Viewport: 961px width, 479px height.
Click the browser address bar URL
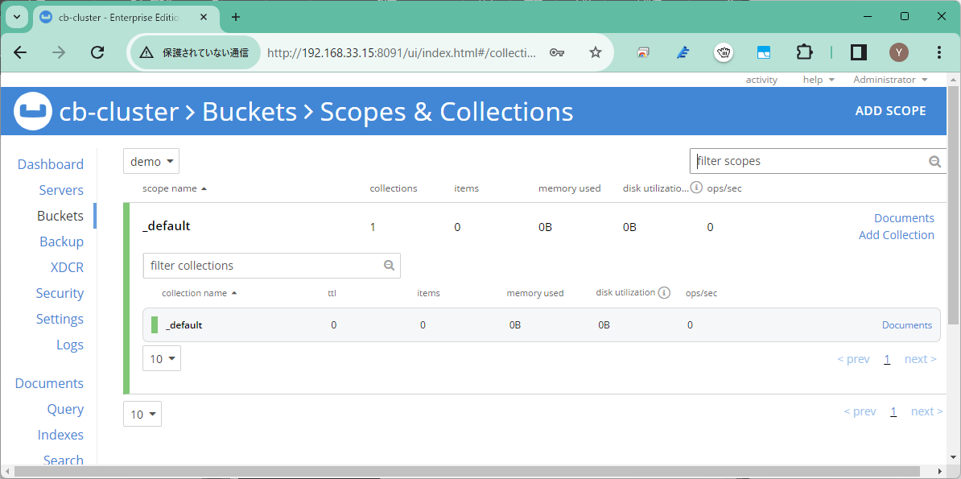tap(402, 53)
